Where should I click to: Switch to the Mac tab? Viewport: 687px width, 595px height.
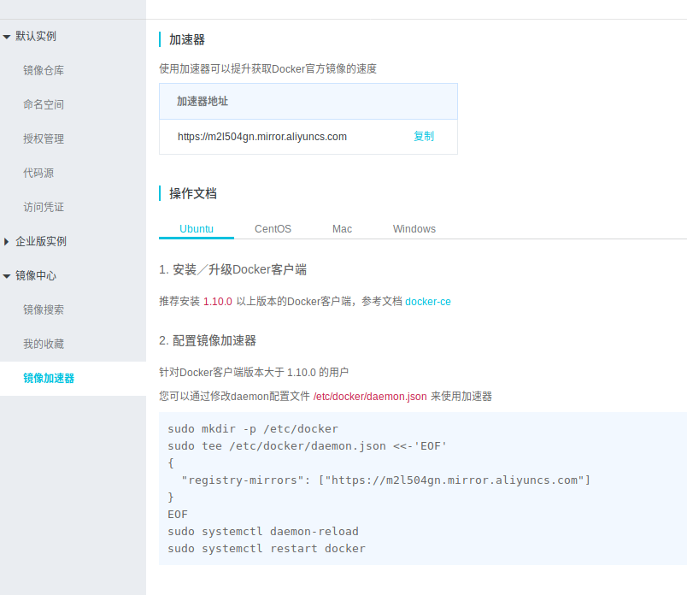pos(342,229)
